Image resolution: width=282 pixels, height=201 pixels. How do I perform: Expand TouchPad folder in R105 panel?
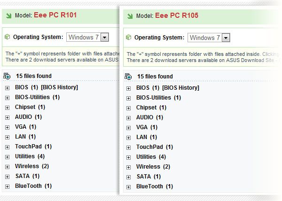[128, 148]
